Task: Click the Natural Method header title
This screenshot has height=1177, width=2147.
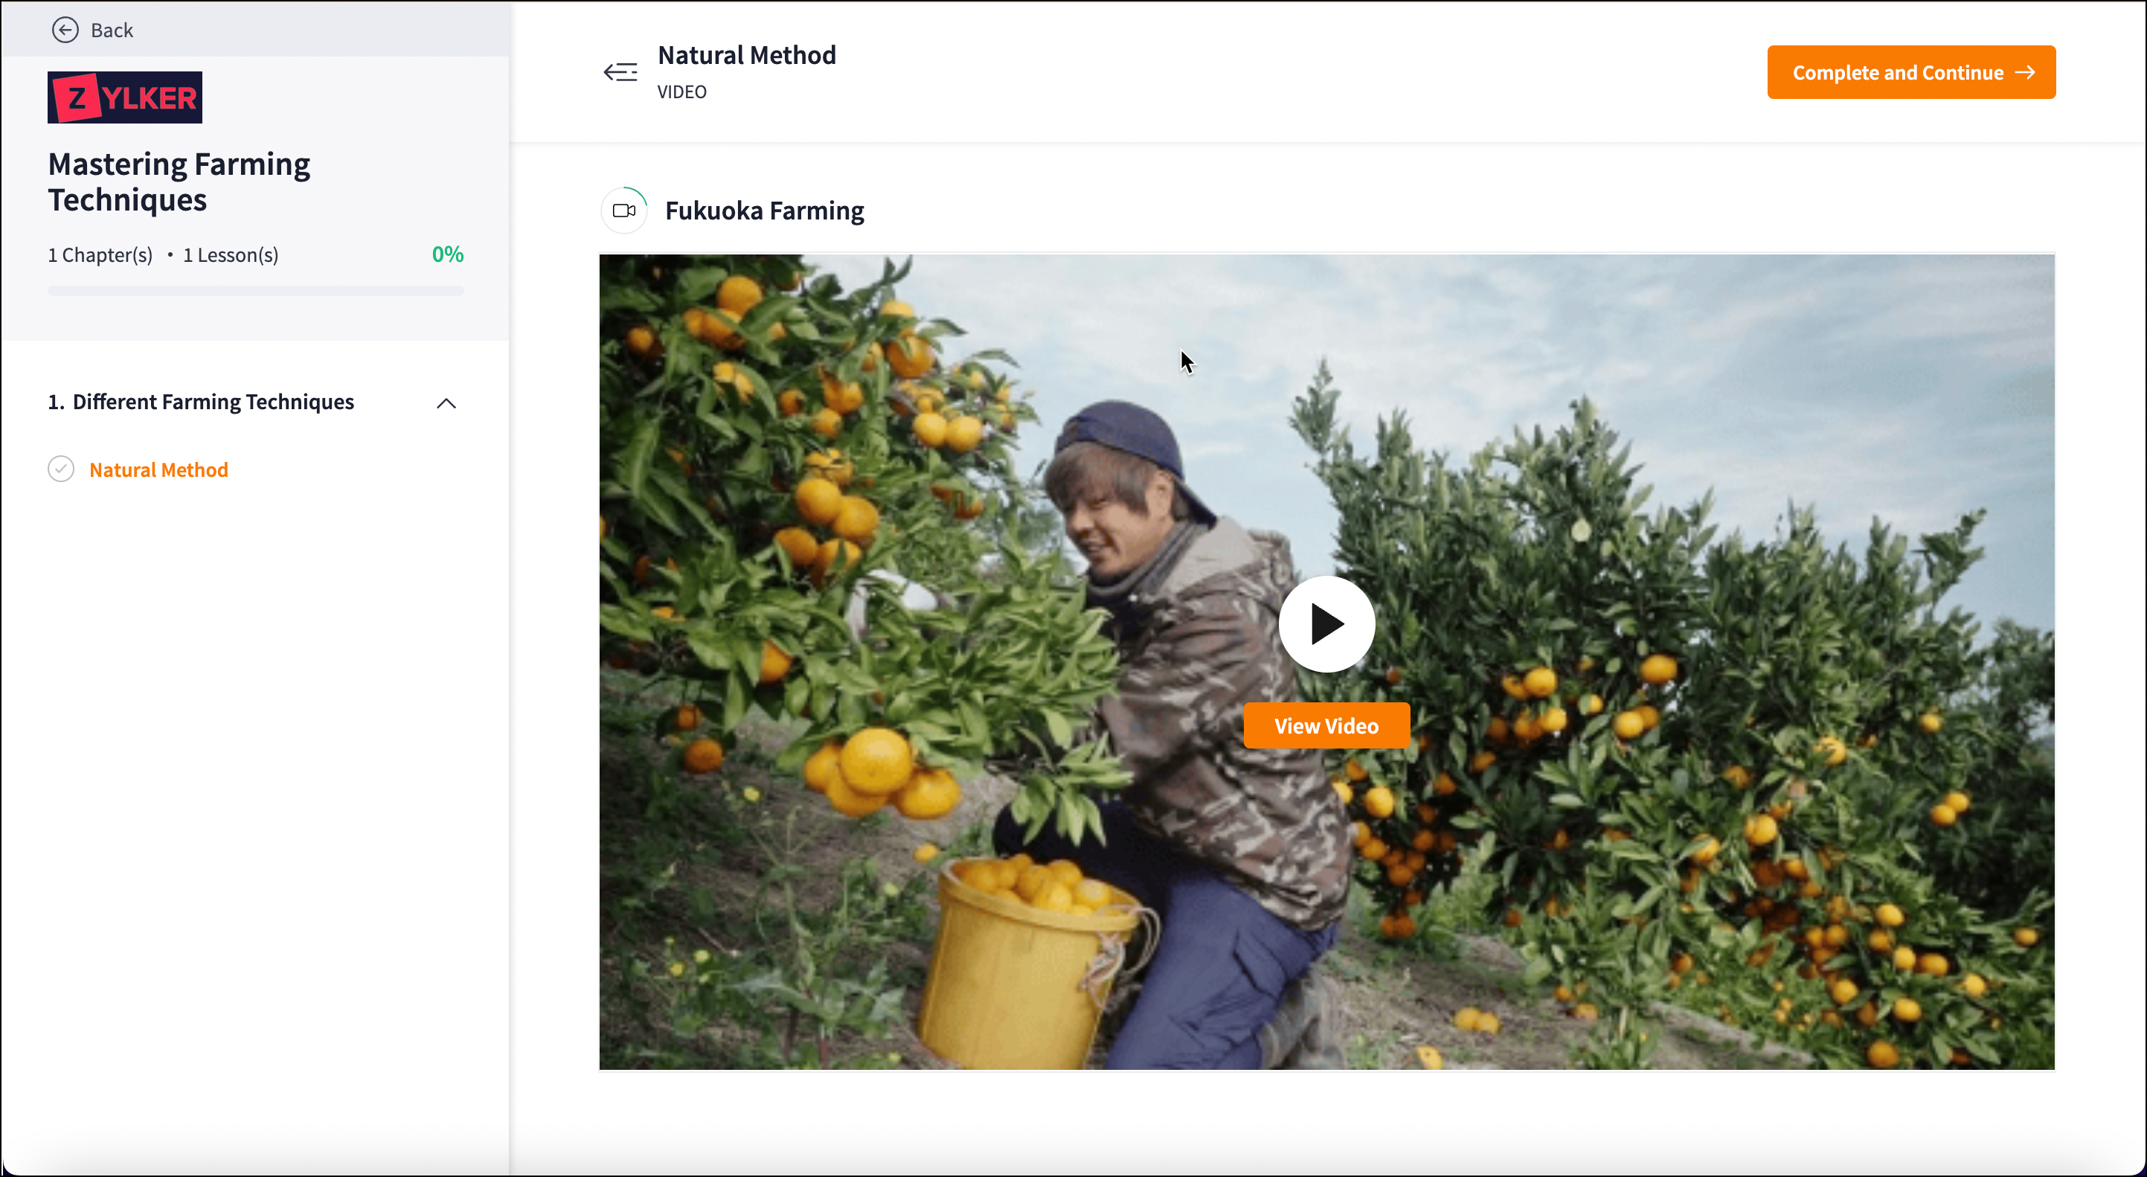Action: coord(747,55)
